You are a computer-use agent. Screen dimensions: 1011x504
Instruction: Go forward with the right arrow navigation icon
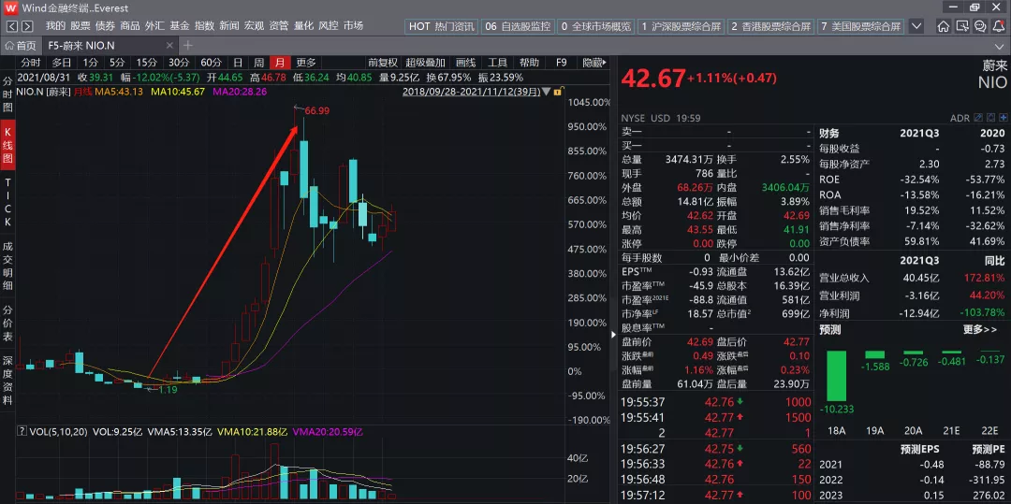pos(27,26)
